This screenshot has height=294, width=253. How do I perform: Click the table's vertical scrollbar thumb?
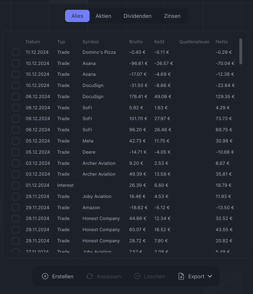[241, 51]
